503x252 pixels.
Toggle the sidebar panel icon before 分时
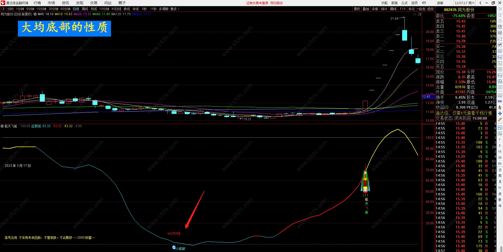click(3, 9)
